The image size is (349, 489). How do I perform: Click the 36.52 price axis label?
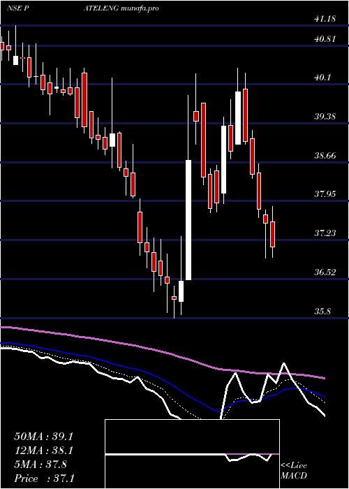click(325, 272)
